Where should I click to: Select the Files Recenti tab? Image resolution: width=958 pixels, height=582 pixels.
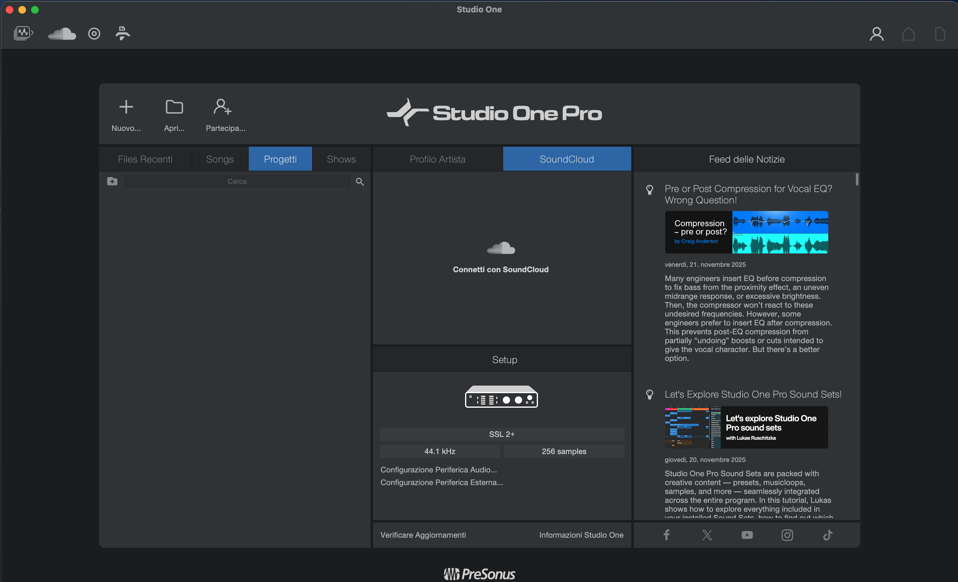tap(145, 159)
